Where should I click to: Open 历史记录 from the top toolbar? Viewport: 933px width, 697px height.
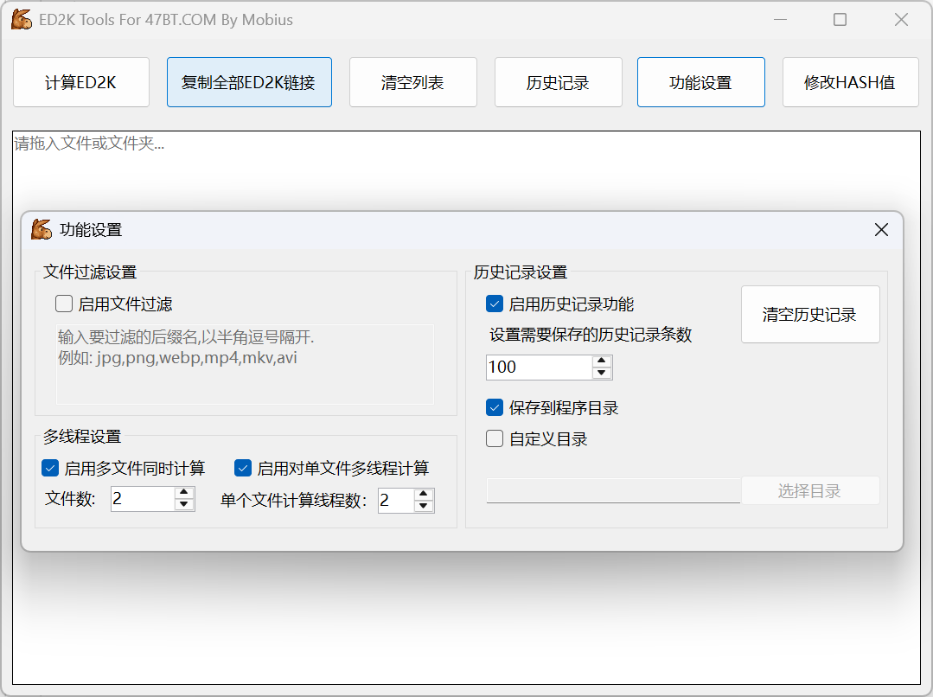[x=558, y=82]
